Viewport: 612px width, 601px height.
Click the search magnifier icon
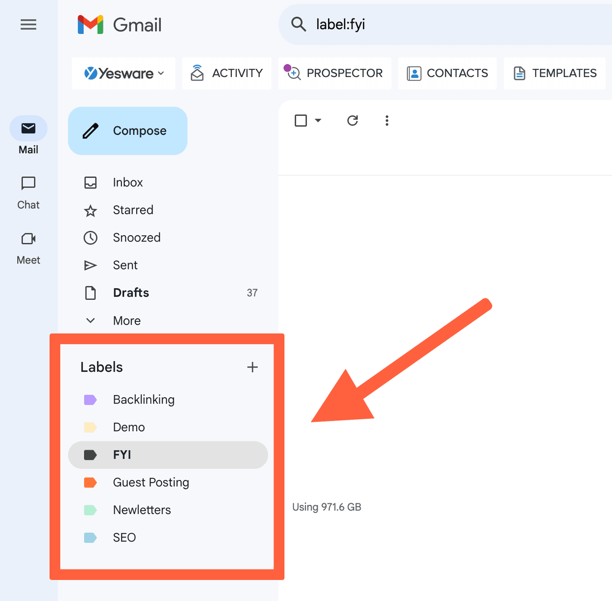click(299, 24)
